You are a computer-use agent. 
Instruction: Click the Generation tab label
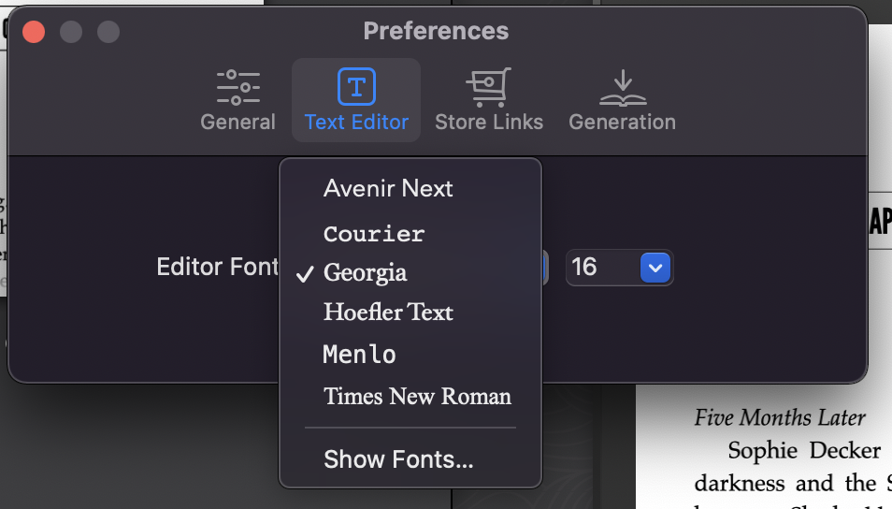[623, 123]
